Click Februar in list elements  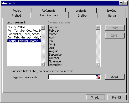pyautogui.click(x=54, y=31)
